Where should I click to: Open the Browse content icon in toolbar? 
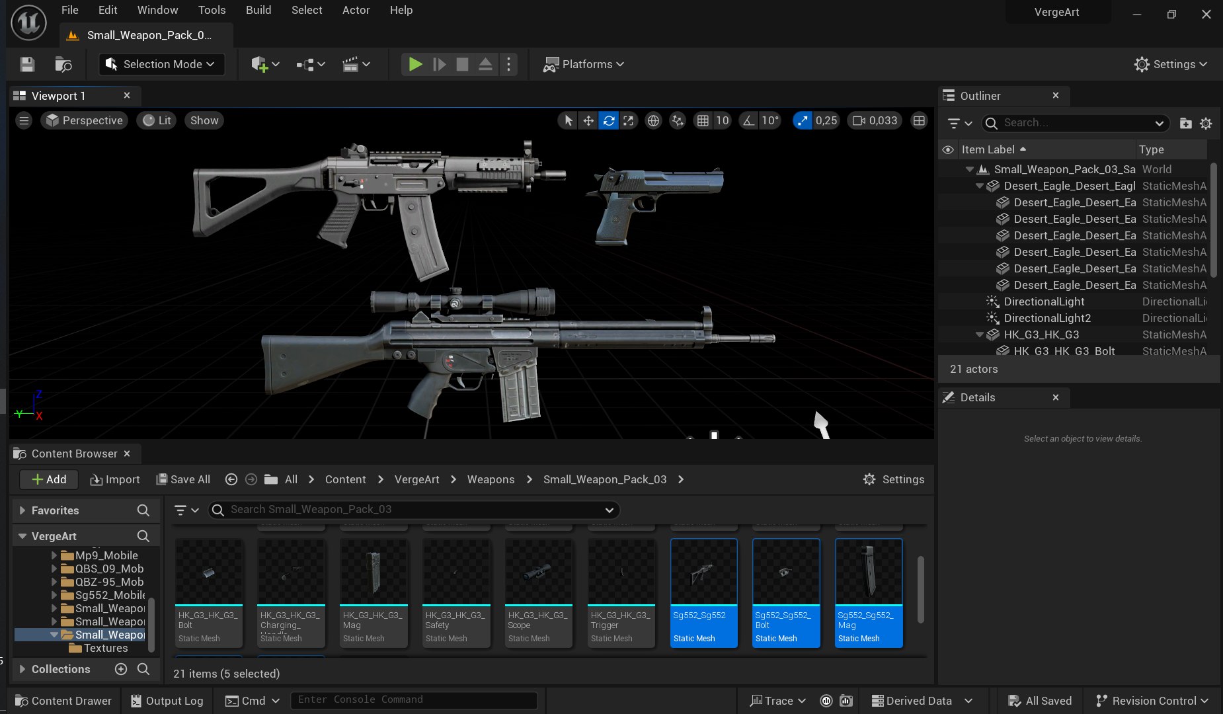point(63,64)
